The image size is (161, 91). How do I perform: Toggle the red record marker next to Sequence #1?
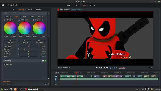(58, 10)
